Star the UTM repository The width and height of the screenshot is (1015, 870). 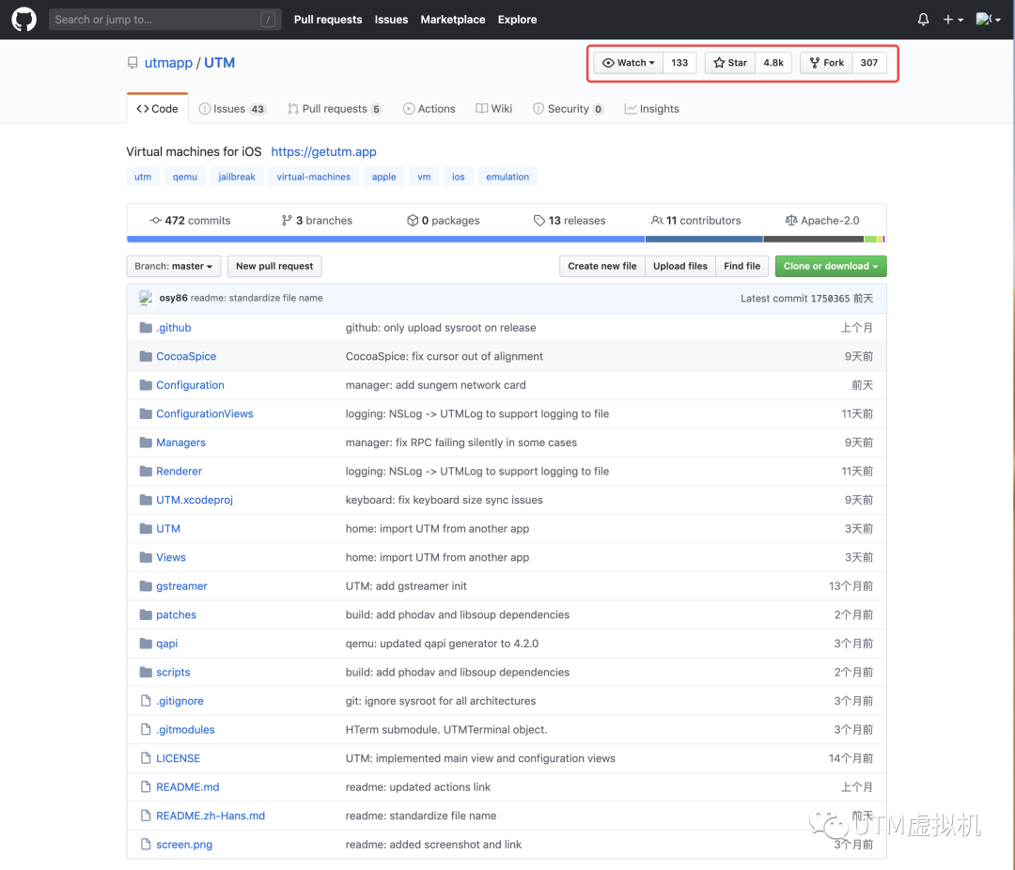click(730, 63)
